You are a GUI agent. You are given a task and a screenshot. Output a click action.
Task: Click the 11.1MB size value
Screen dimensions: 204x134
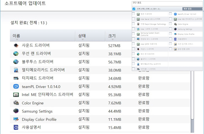pos(115,119)
